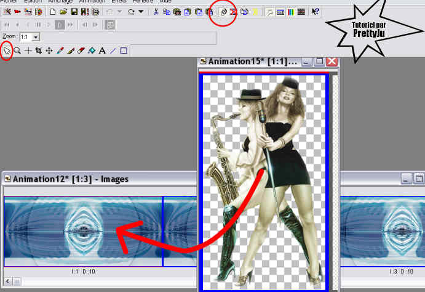Select the first frame in Animation12
425x292 pixels.
click(83, 231)
